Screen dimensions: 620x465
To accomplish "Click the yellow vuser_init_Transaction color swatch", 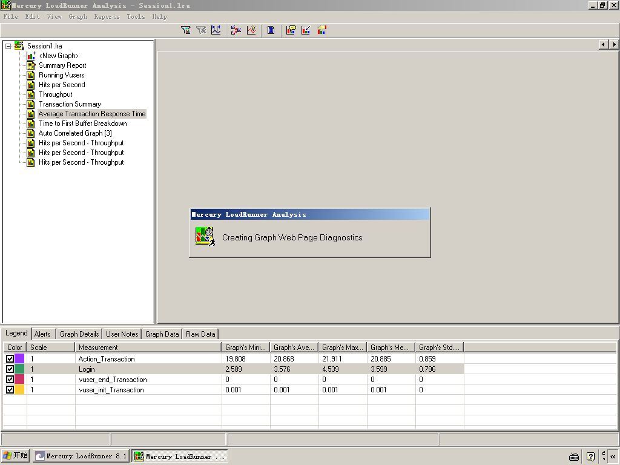I will [19, 389].
